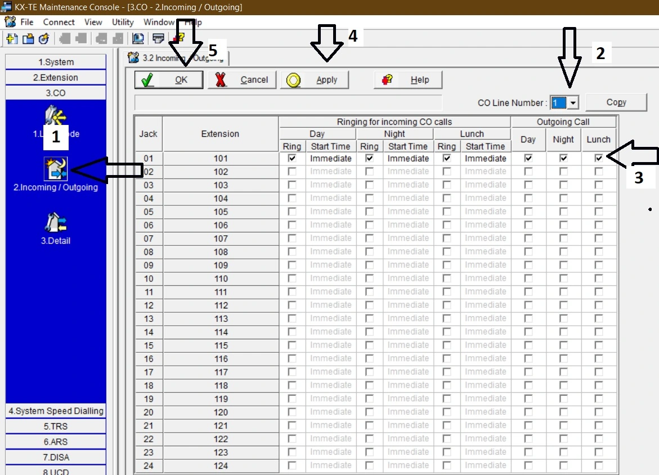
Task: Click the New file toolbar icon
Action: click(12, 38)
